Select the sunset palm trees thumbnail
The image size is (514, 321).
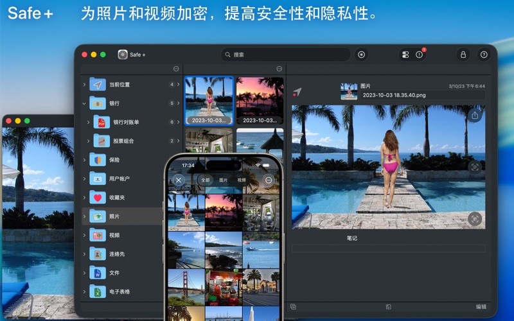[260, 100]
